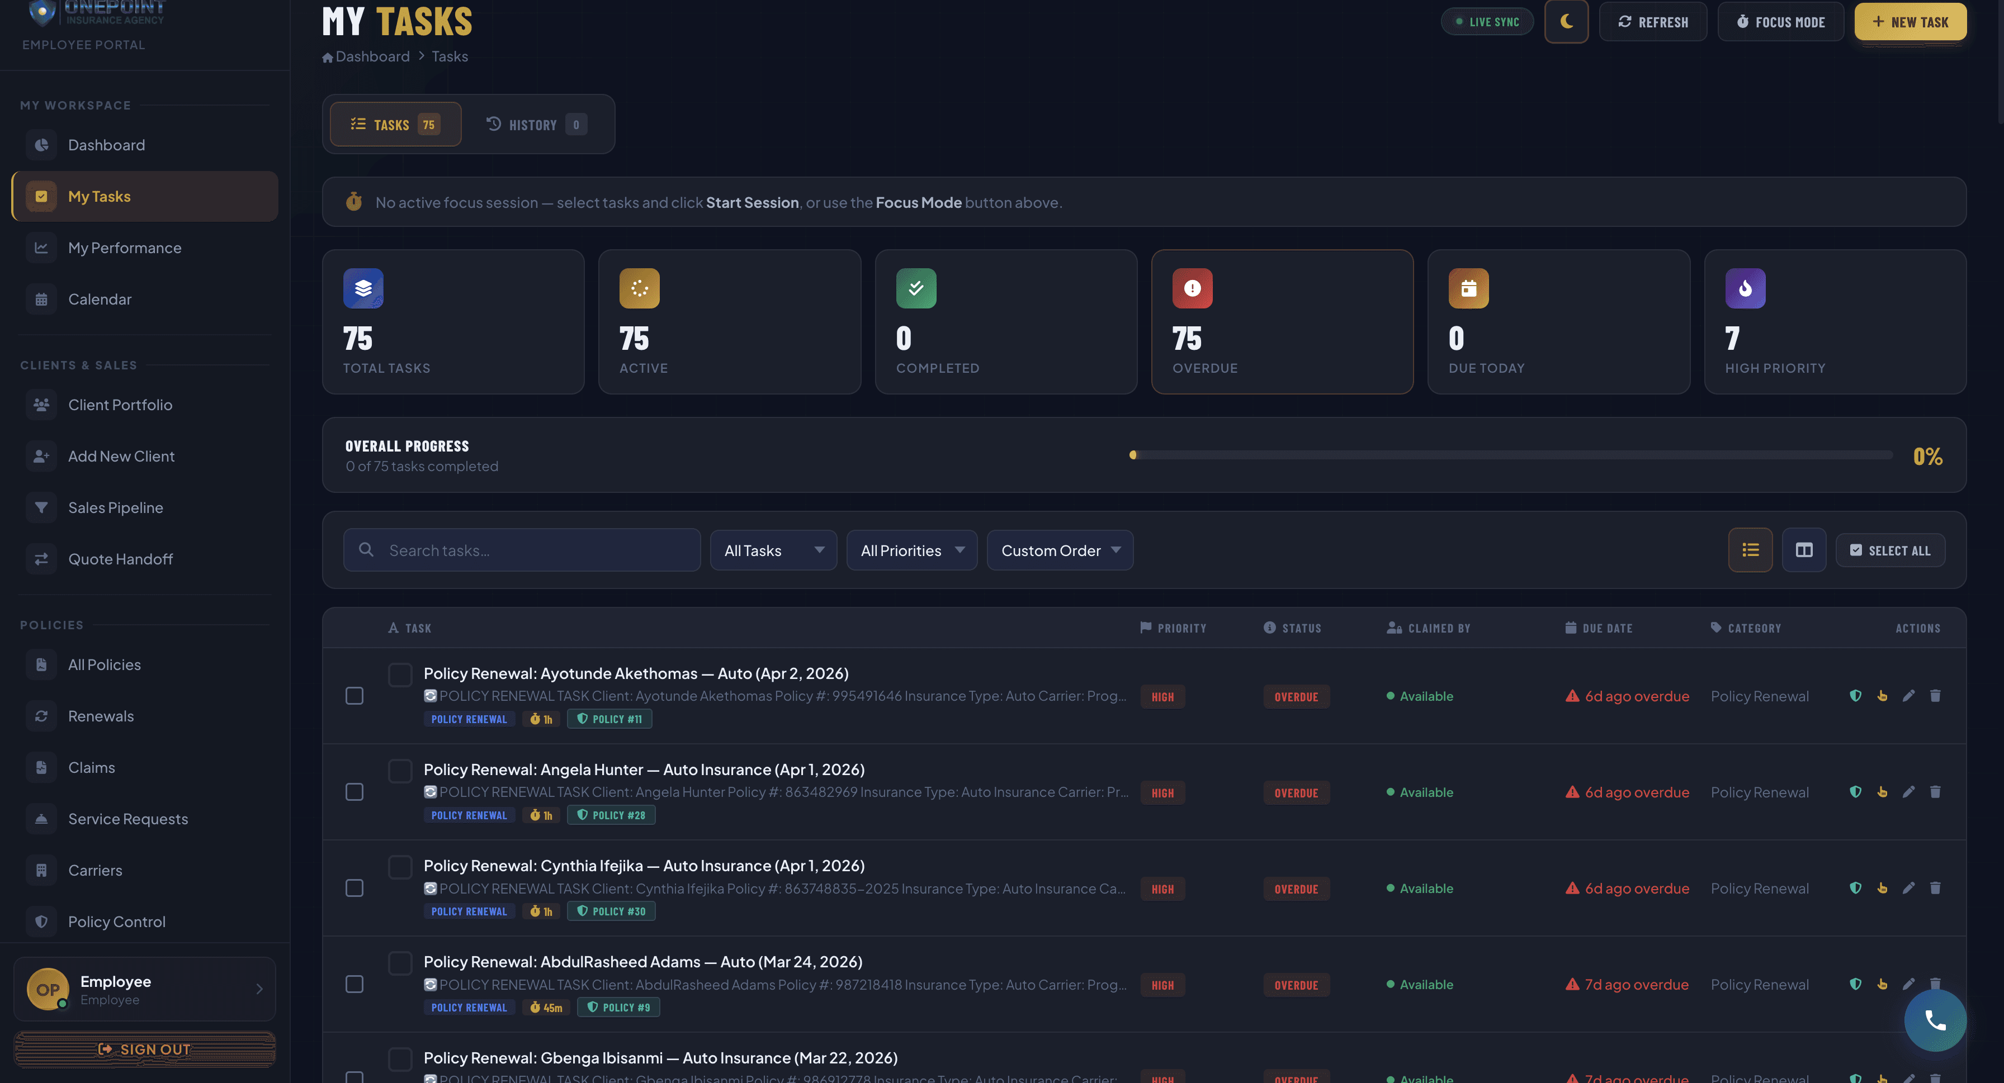
Task: Click the New Task button
Action: point(1910,22)
